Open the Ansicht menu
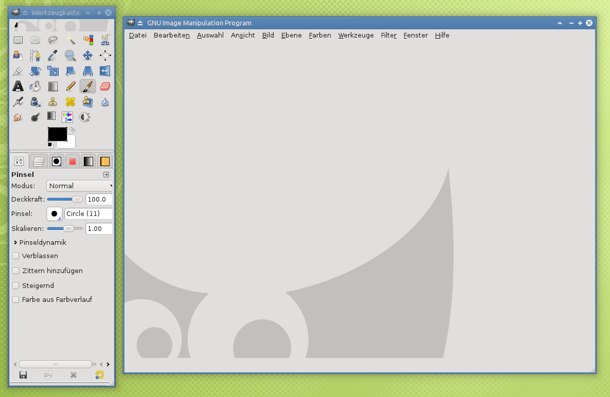610x397 pixels. tap(243, 35)
